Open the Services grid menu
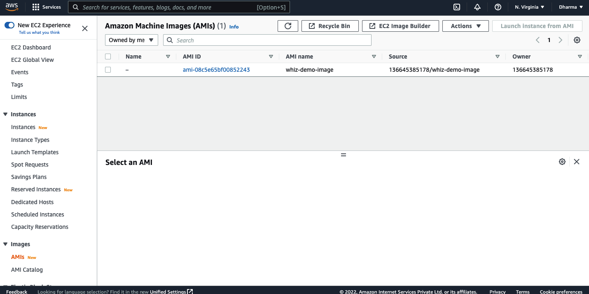This screenshot has width=589, height=294. point(47,7)
